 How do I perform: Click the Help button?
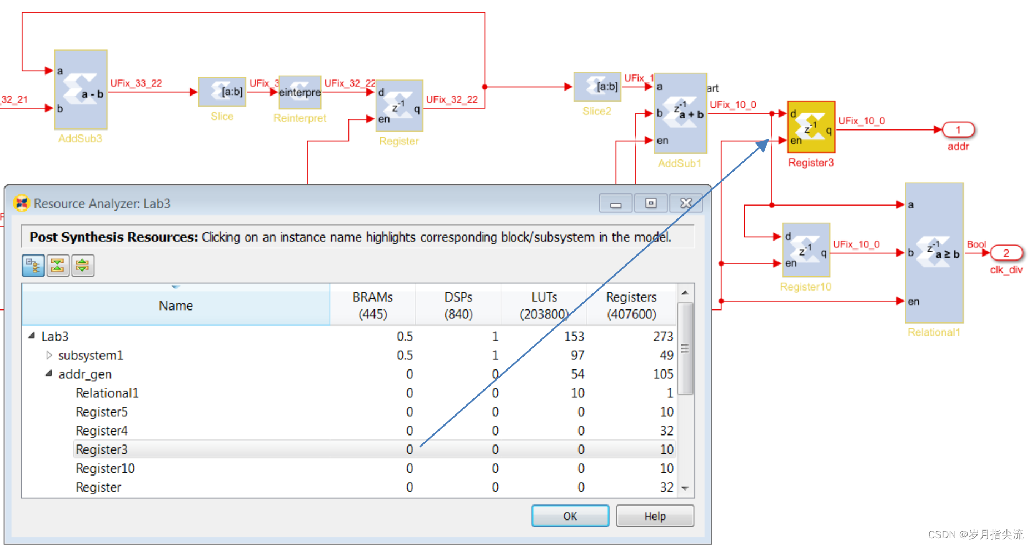pyautogui.click(x=655, y=516)
